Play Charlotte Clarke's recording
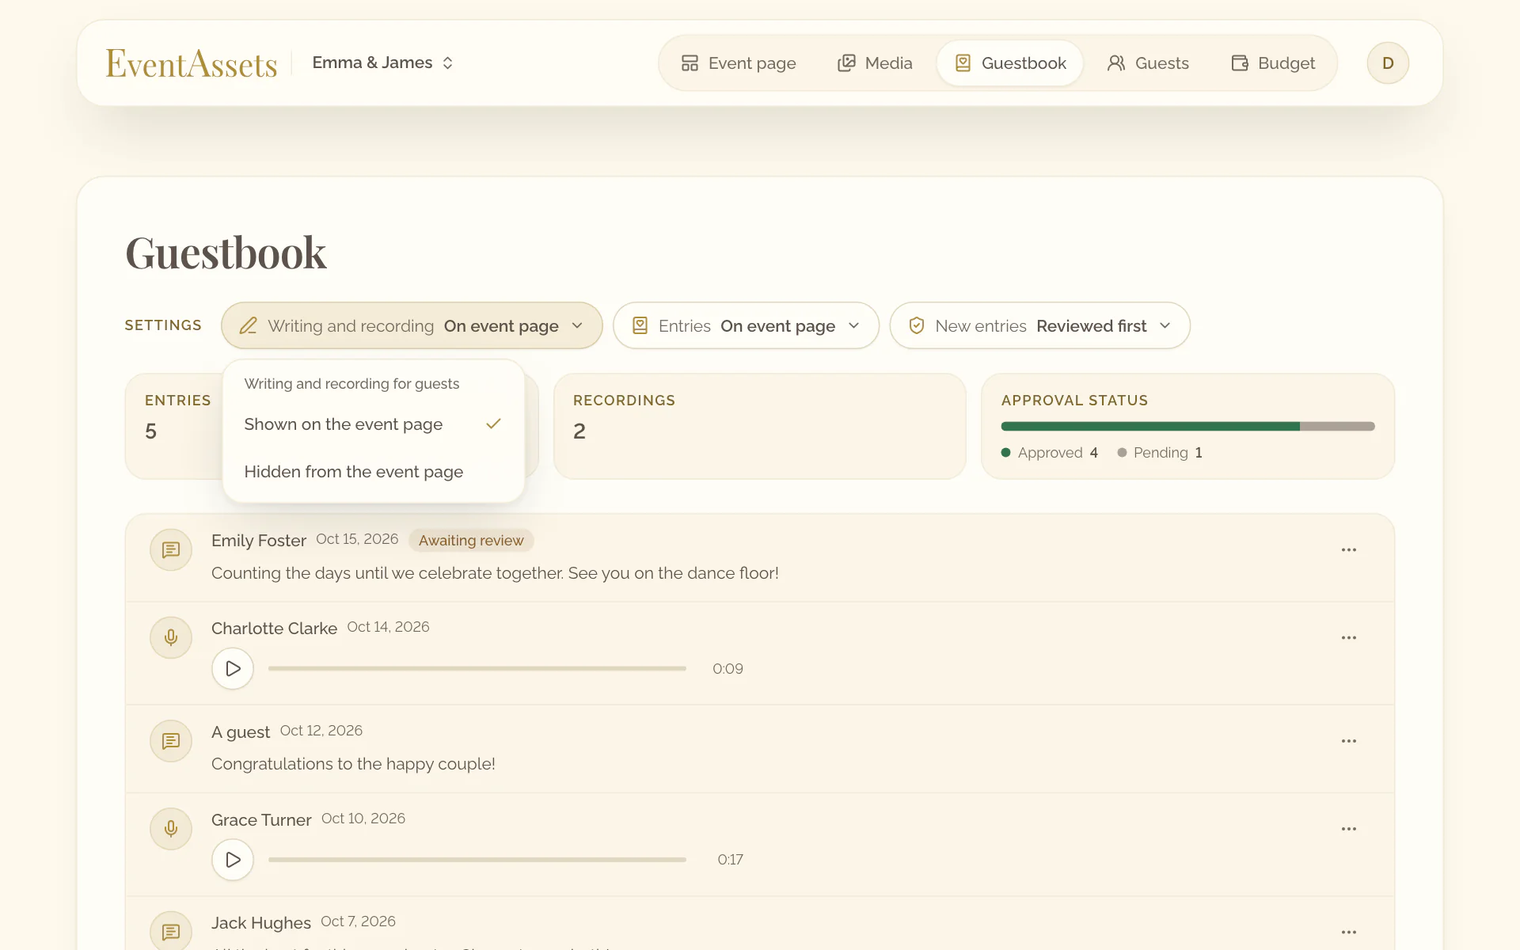Viewport: 1520px width, 950px height. pyautogui.click(x=233, y=669)
